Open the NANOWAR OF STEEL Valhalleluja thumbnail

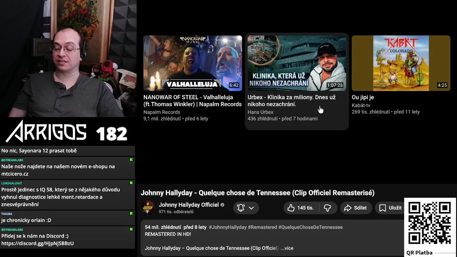[192, 63]
